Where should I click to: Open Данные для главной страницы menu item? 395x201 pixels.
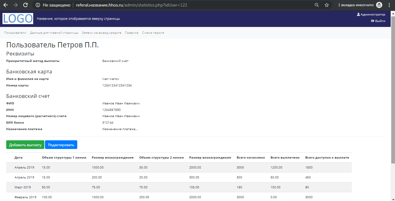tap(54, 33)
